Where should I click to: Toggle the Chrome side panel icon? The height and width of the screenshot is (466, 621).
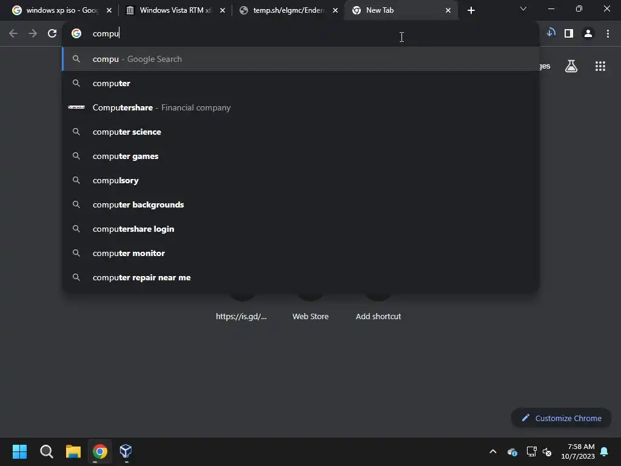[569, 34]
